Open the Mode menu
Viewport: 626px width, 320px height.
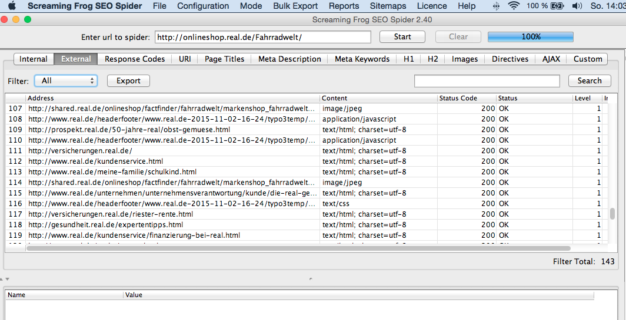pyautogui.click(x=252, y=6)
